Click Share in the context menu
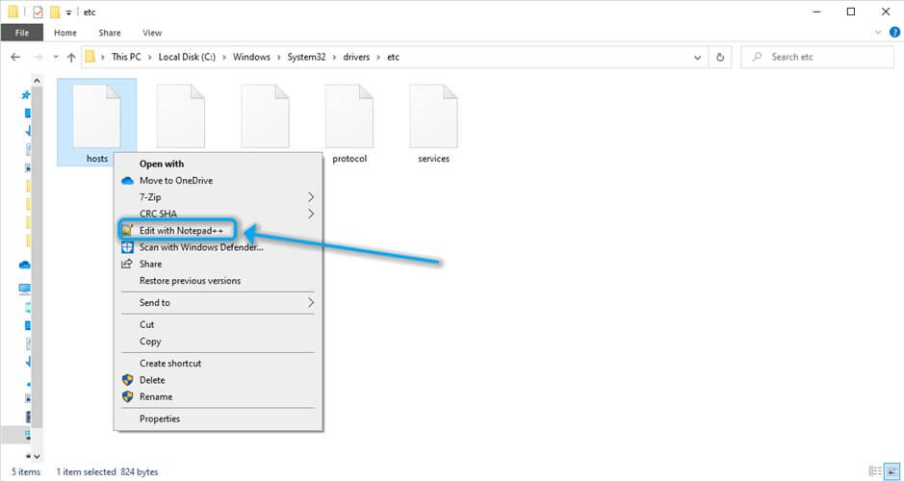This screenshot has width=904, height=481. click(150, 265)
